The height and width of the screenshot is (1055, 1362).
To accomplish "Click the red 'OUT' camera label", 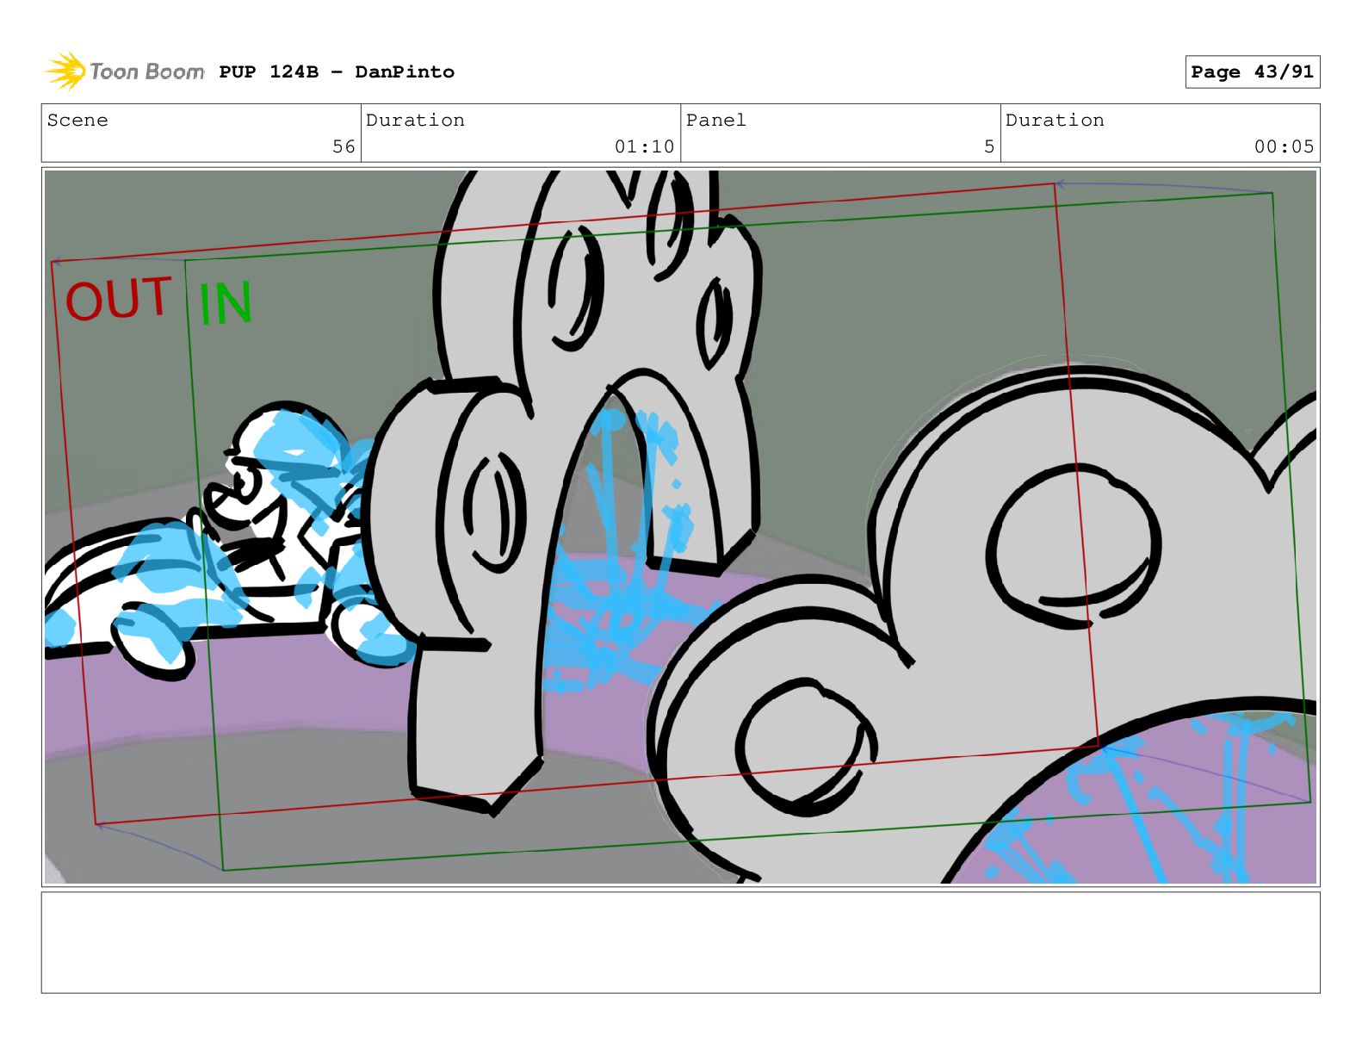I will tap(118, 299).
